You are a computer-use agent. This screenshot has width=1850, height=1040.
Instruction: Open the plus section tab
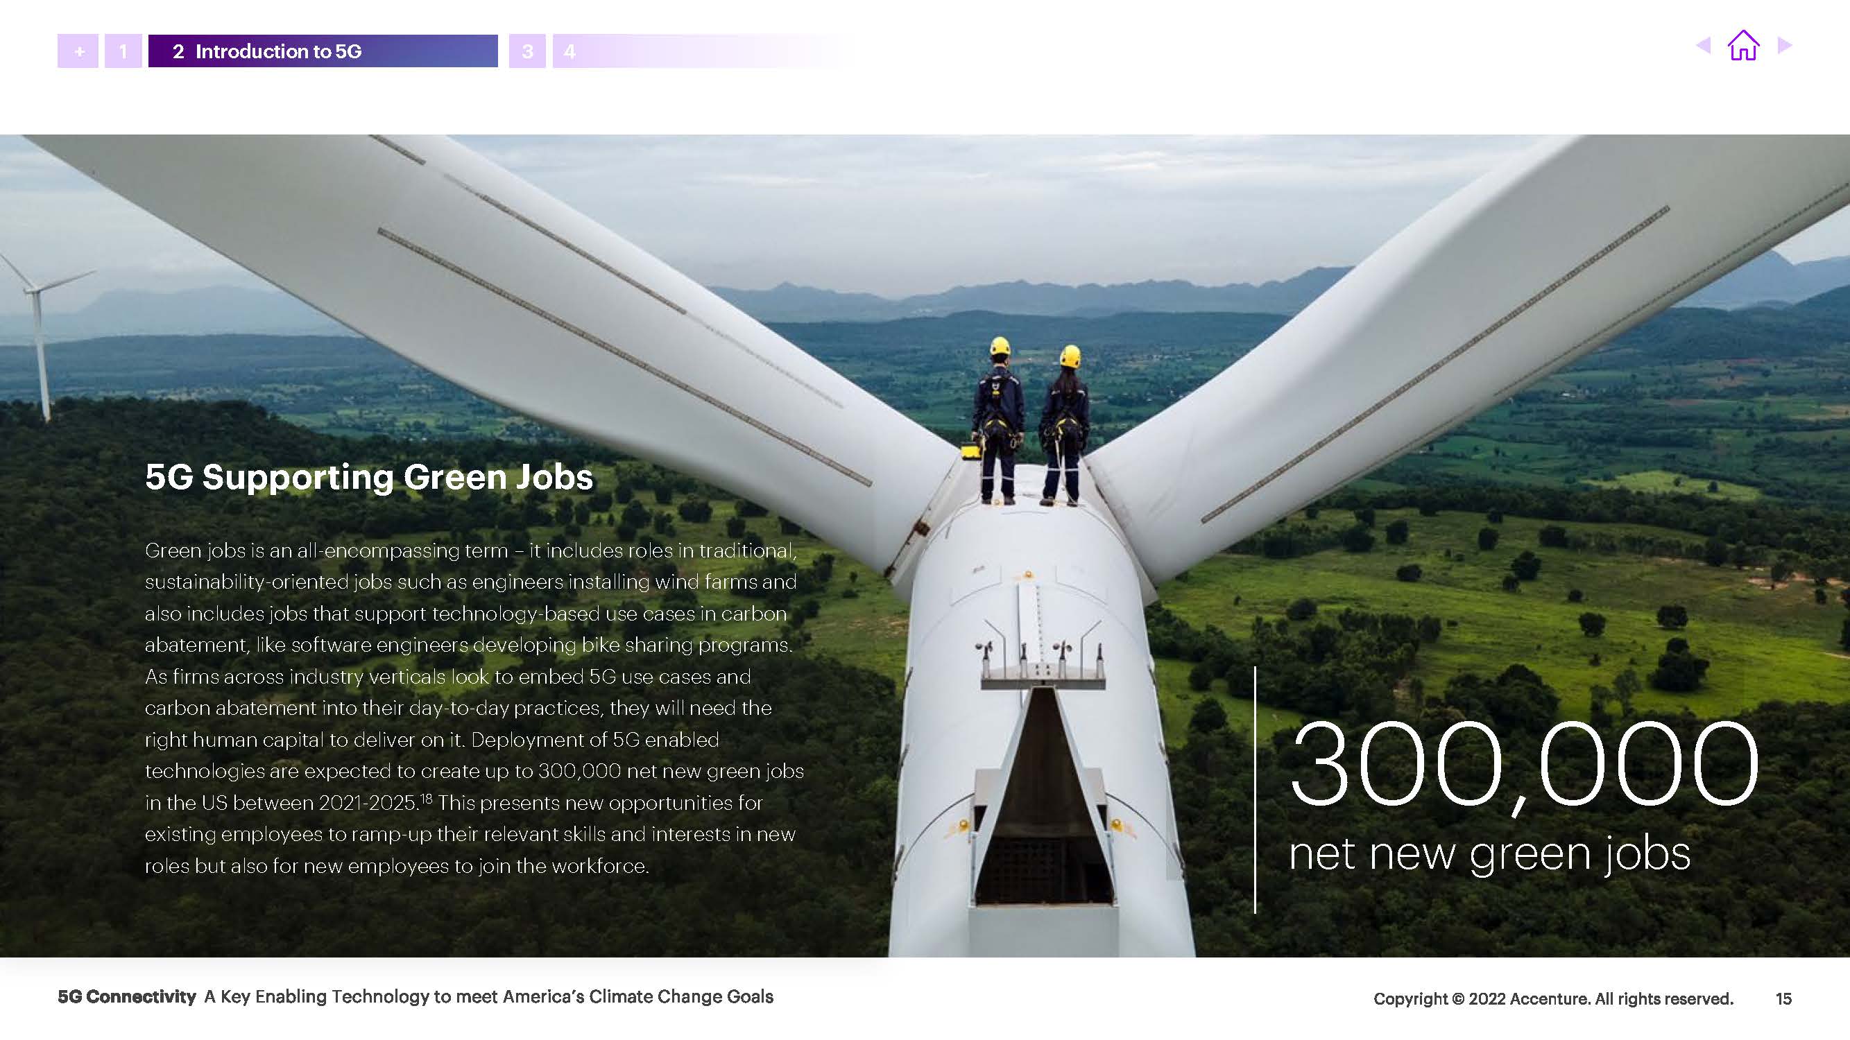78,51
